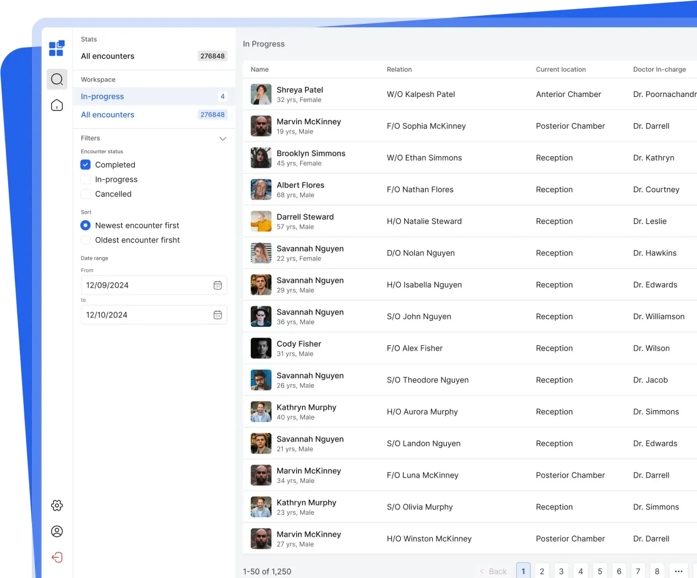Click the From date field 12/09/2024
Viewport: 697px width, 578px height.
tap(154, 285)
